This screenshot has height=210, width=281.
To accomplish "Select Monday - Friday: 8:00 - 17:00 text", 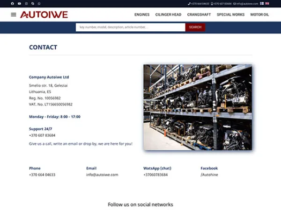I will [55, 117].
